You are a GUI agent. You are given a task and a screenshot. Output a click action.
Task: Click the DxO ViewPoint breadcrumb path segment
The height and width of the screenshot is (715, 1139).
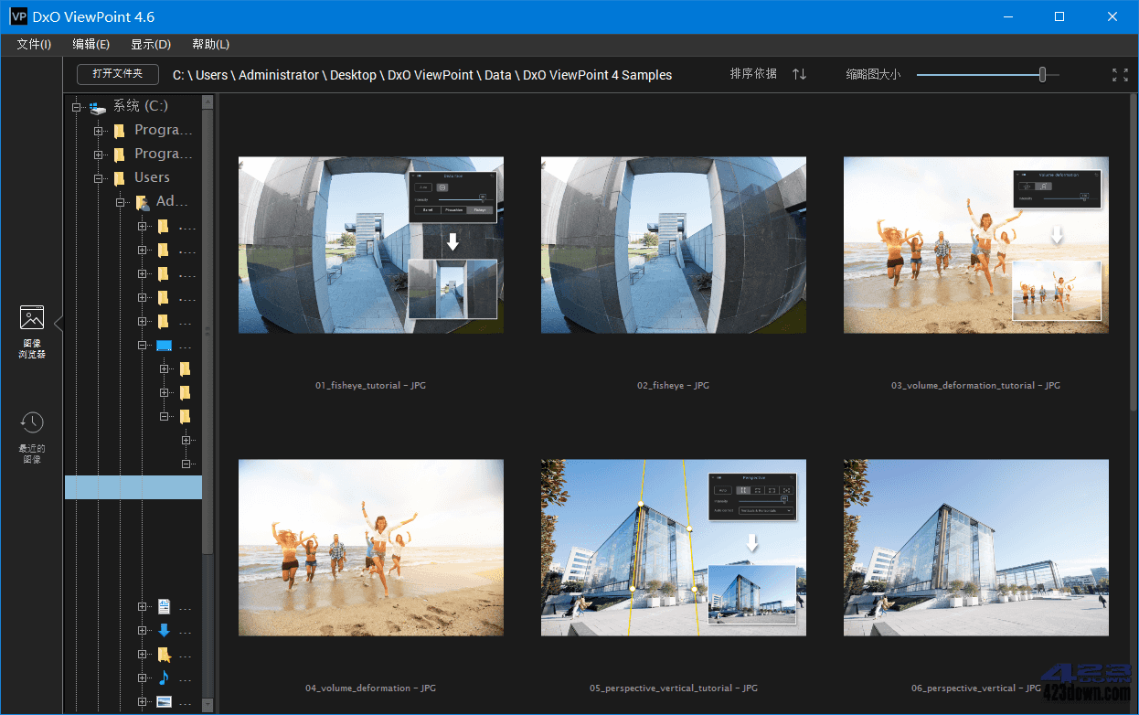[430, 74]
